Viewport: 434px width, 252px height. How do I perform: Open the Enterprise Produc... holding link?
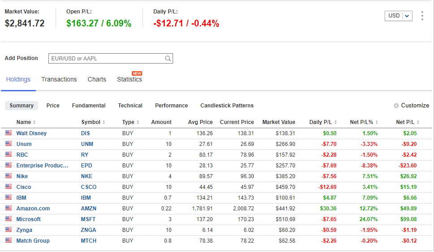(x=42, y=166)
